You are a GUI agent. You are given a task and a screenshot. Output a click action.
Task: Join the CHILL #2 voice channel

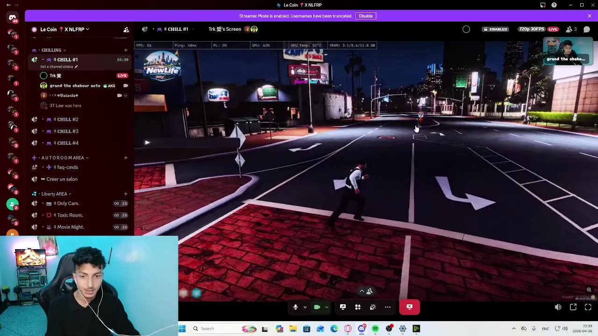[x=79, y=119]
